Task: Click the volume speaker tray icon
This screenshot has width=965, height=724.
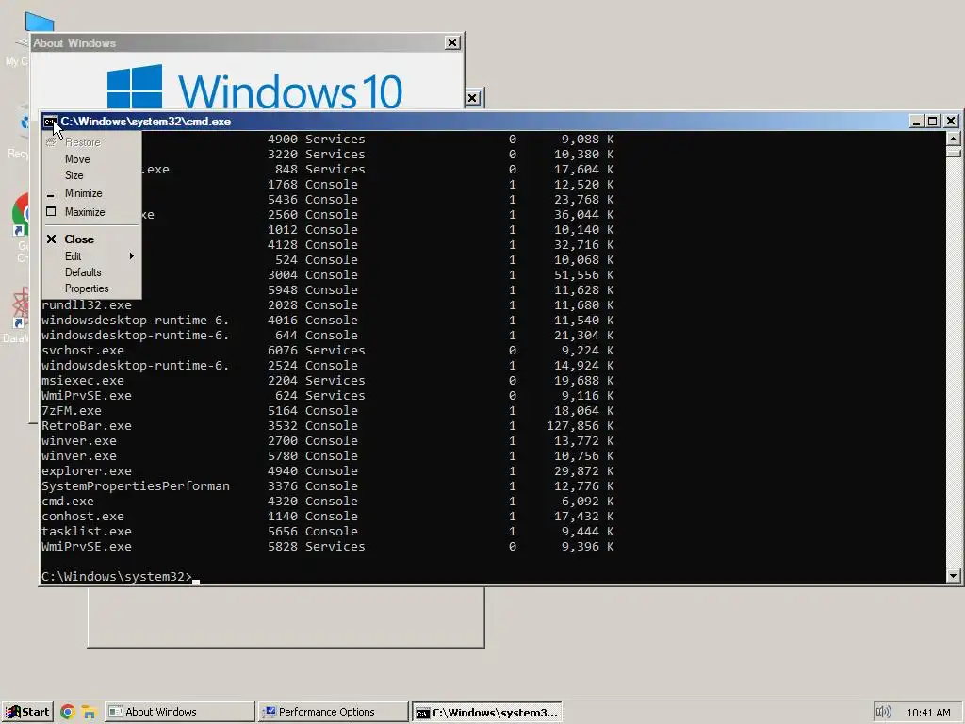Action: click(x=883, y=713)
